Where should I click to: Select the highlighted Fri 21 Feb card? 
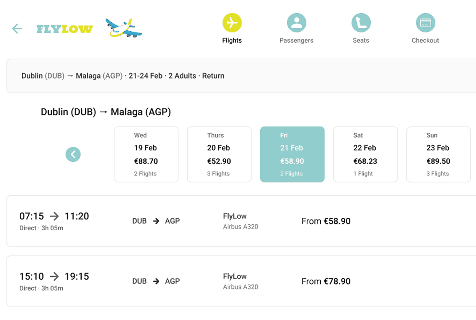tap(292, 155)
